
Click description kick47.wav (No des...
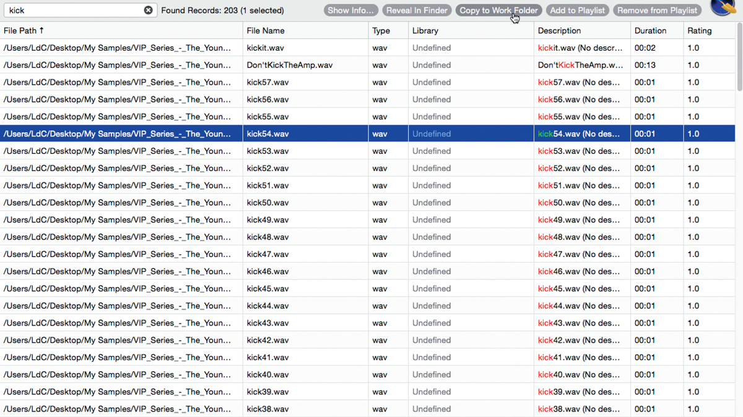[579, 254]
